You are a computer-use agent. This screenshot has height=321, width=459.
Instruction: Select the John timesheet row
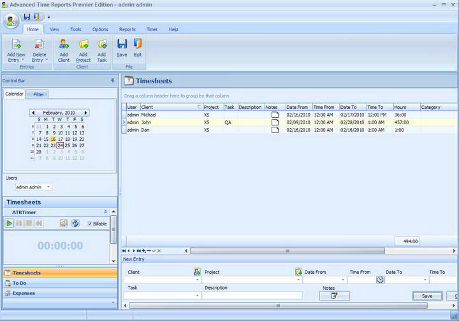click(290, 122)
